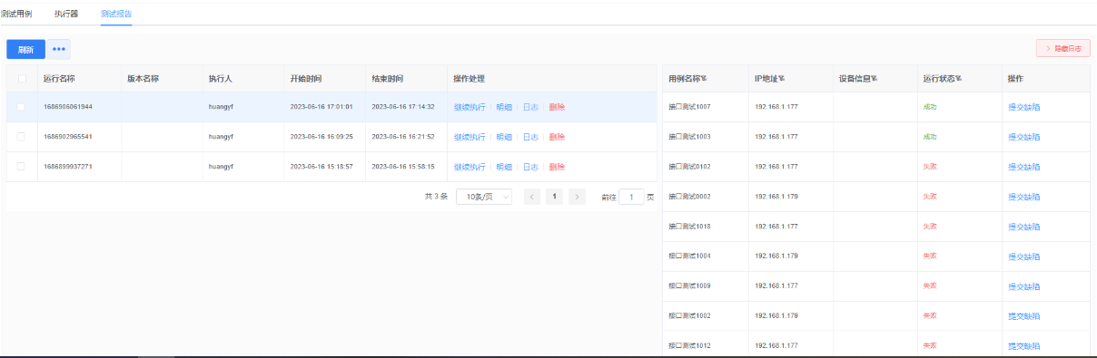Viewport: 1097px width, 358px height.
Task: Click the case name 接口测试1018
Action: pyautogui.click(x=689, y=227)
